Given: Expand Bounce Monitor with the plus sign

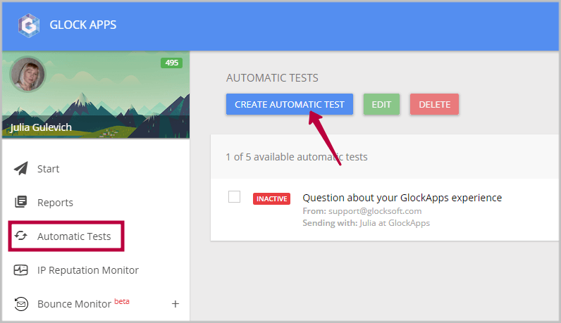Looking at the screenshot, I should [175, 304].
